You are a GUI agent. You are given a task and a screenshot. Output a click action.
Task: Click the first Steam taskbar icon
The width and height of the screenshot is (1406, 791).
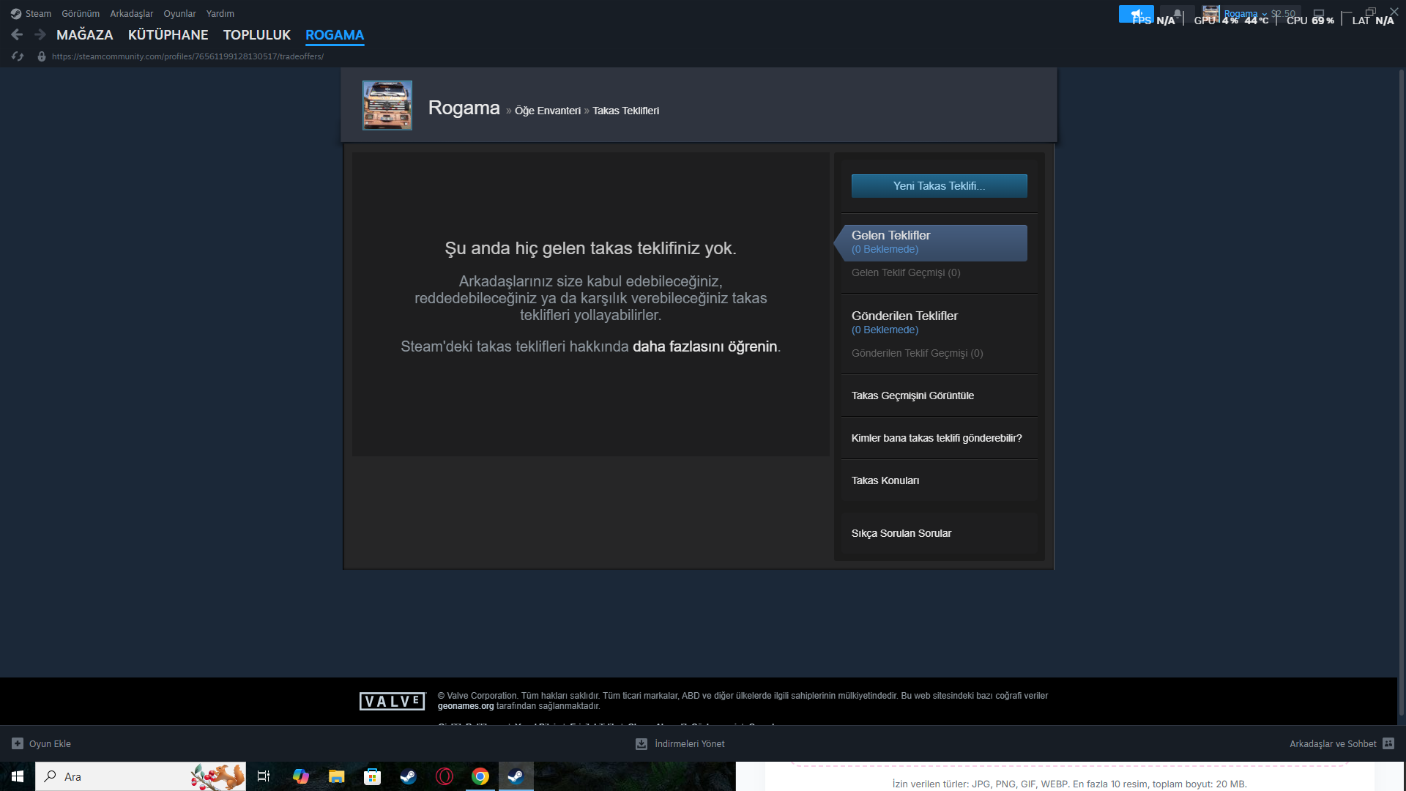tap(408, 776)
